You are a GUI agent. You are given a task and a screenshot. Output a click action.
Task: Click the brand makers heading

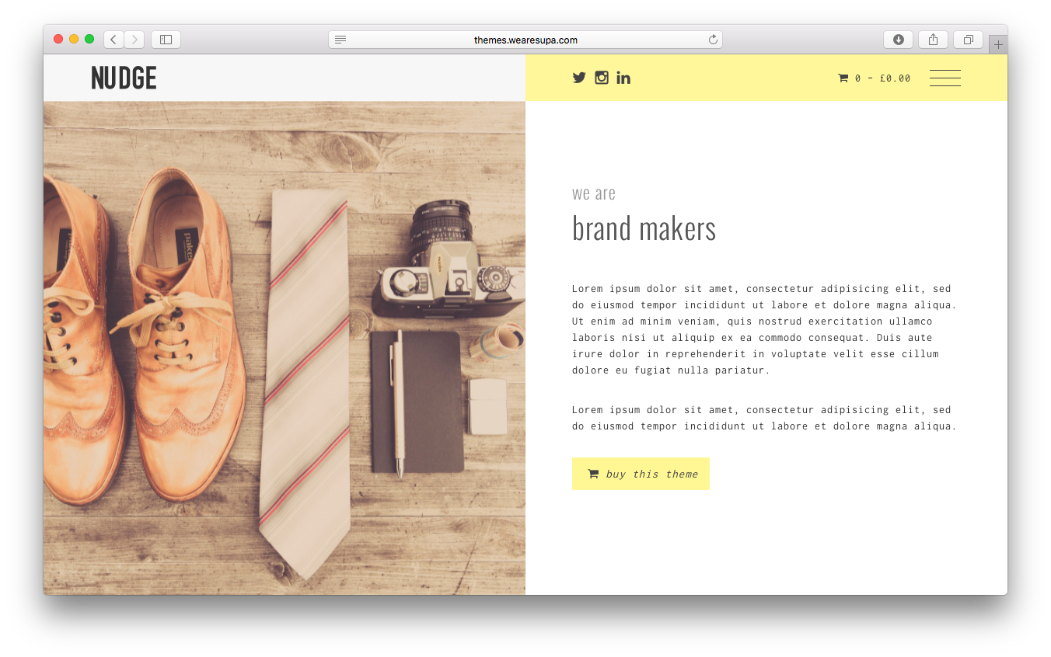click(644, 228)
